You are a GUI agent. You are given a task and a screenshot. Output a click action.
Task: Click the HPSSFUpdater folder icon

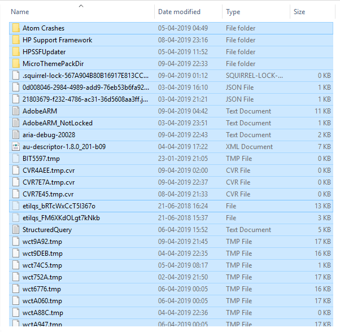[16, 52]
